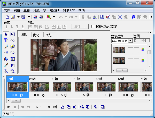Viewport: 155px width, 118px height.
Task: Click the duplicate frame icon
Action: pyautogui.click(x=68, y=107)
